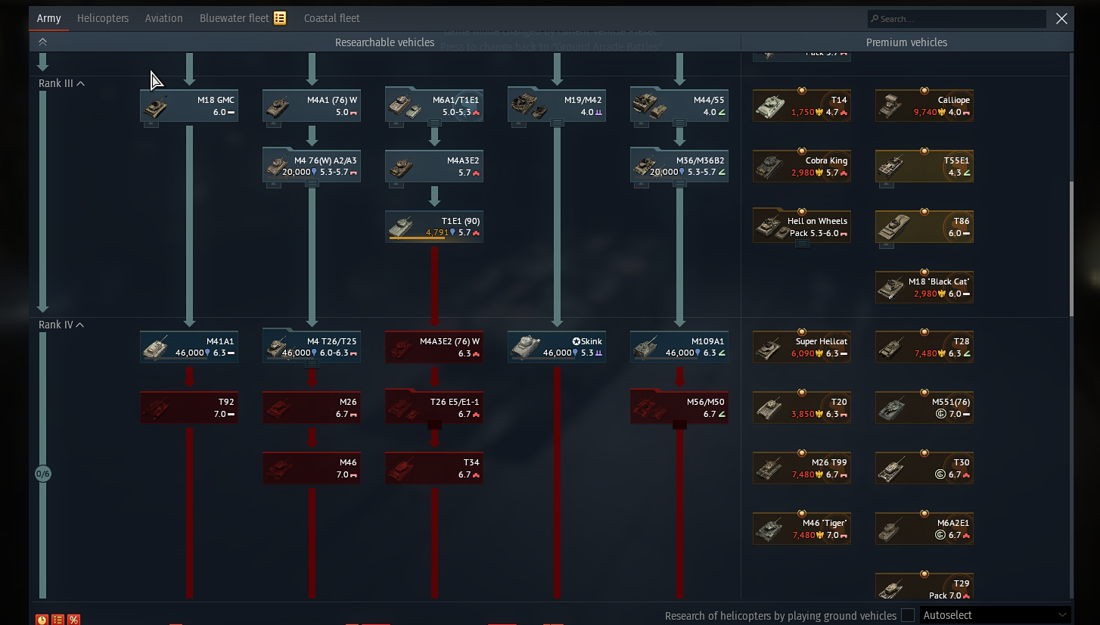Image resolution: width=1100 pixels, height=625 pixels.
Task: Expand the M19/M42 vehicle group
Action: (557, 122)
